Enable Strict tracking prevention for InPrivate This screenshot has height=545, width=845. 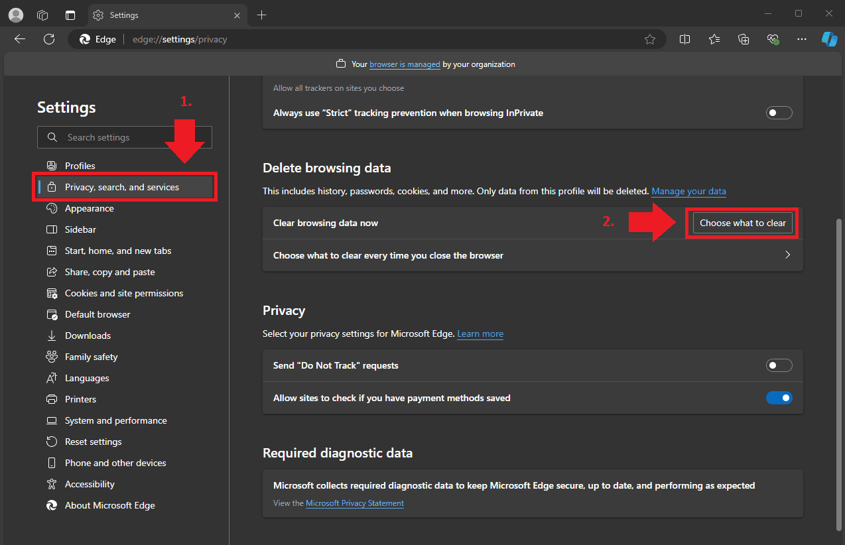tap(779, 113)
